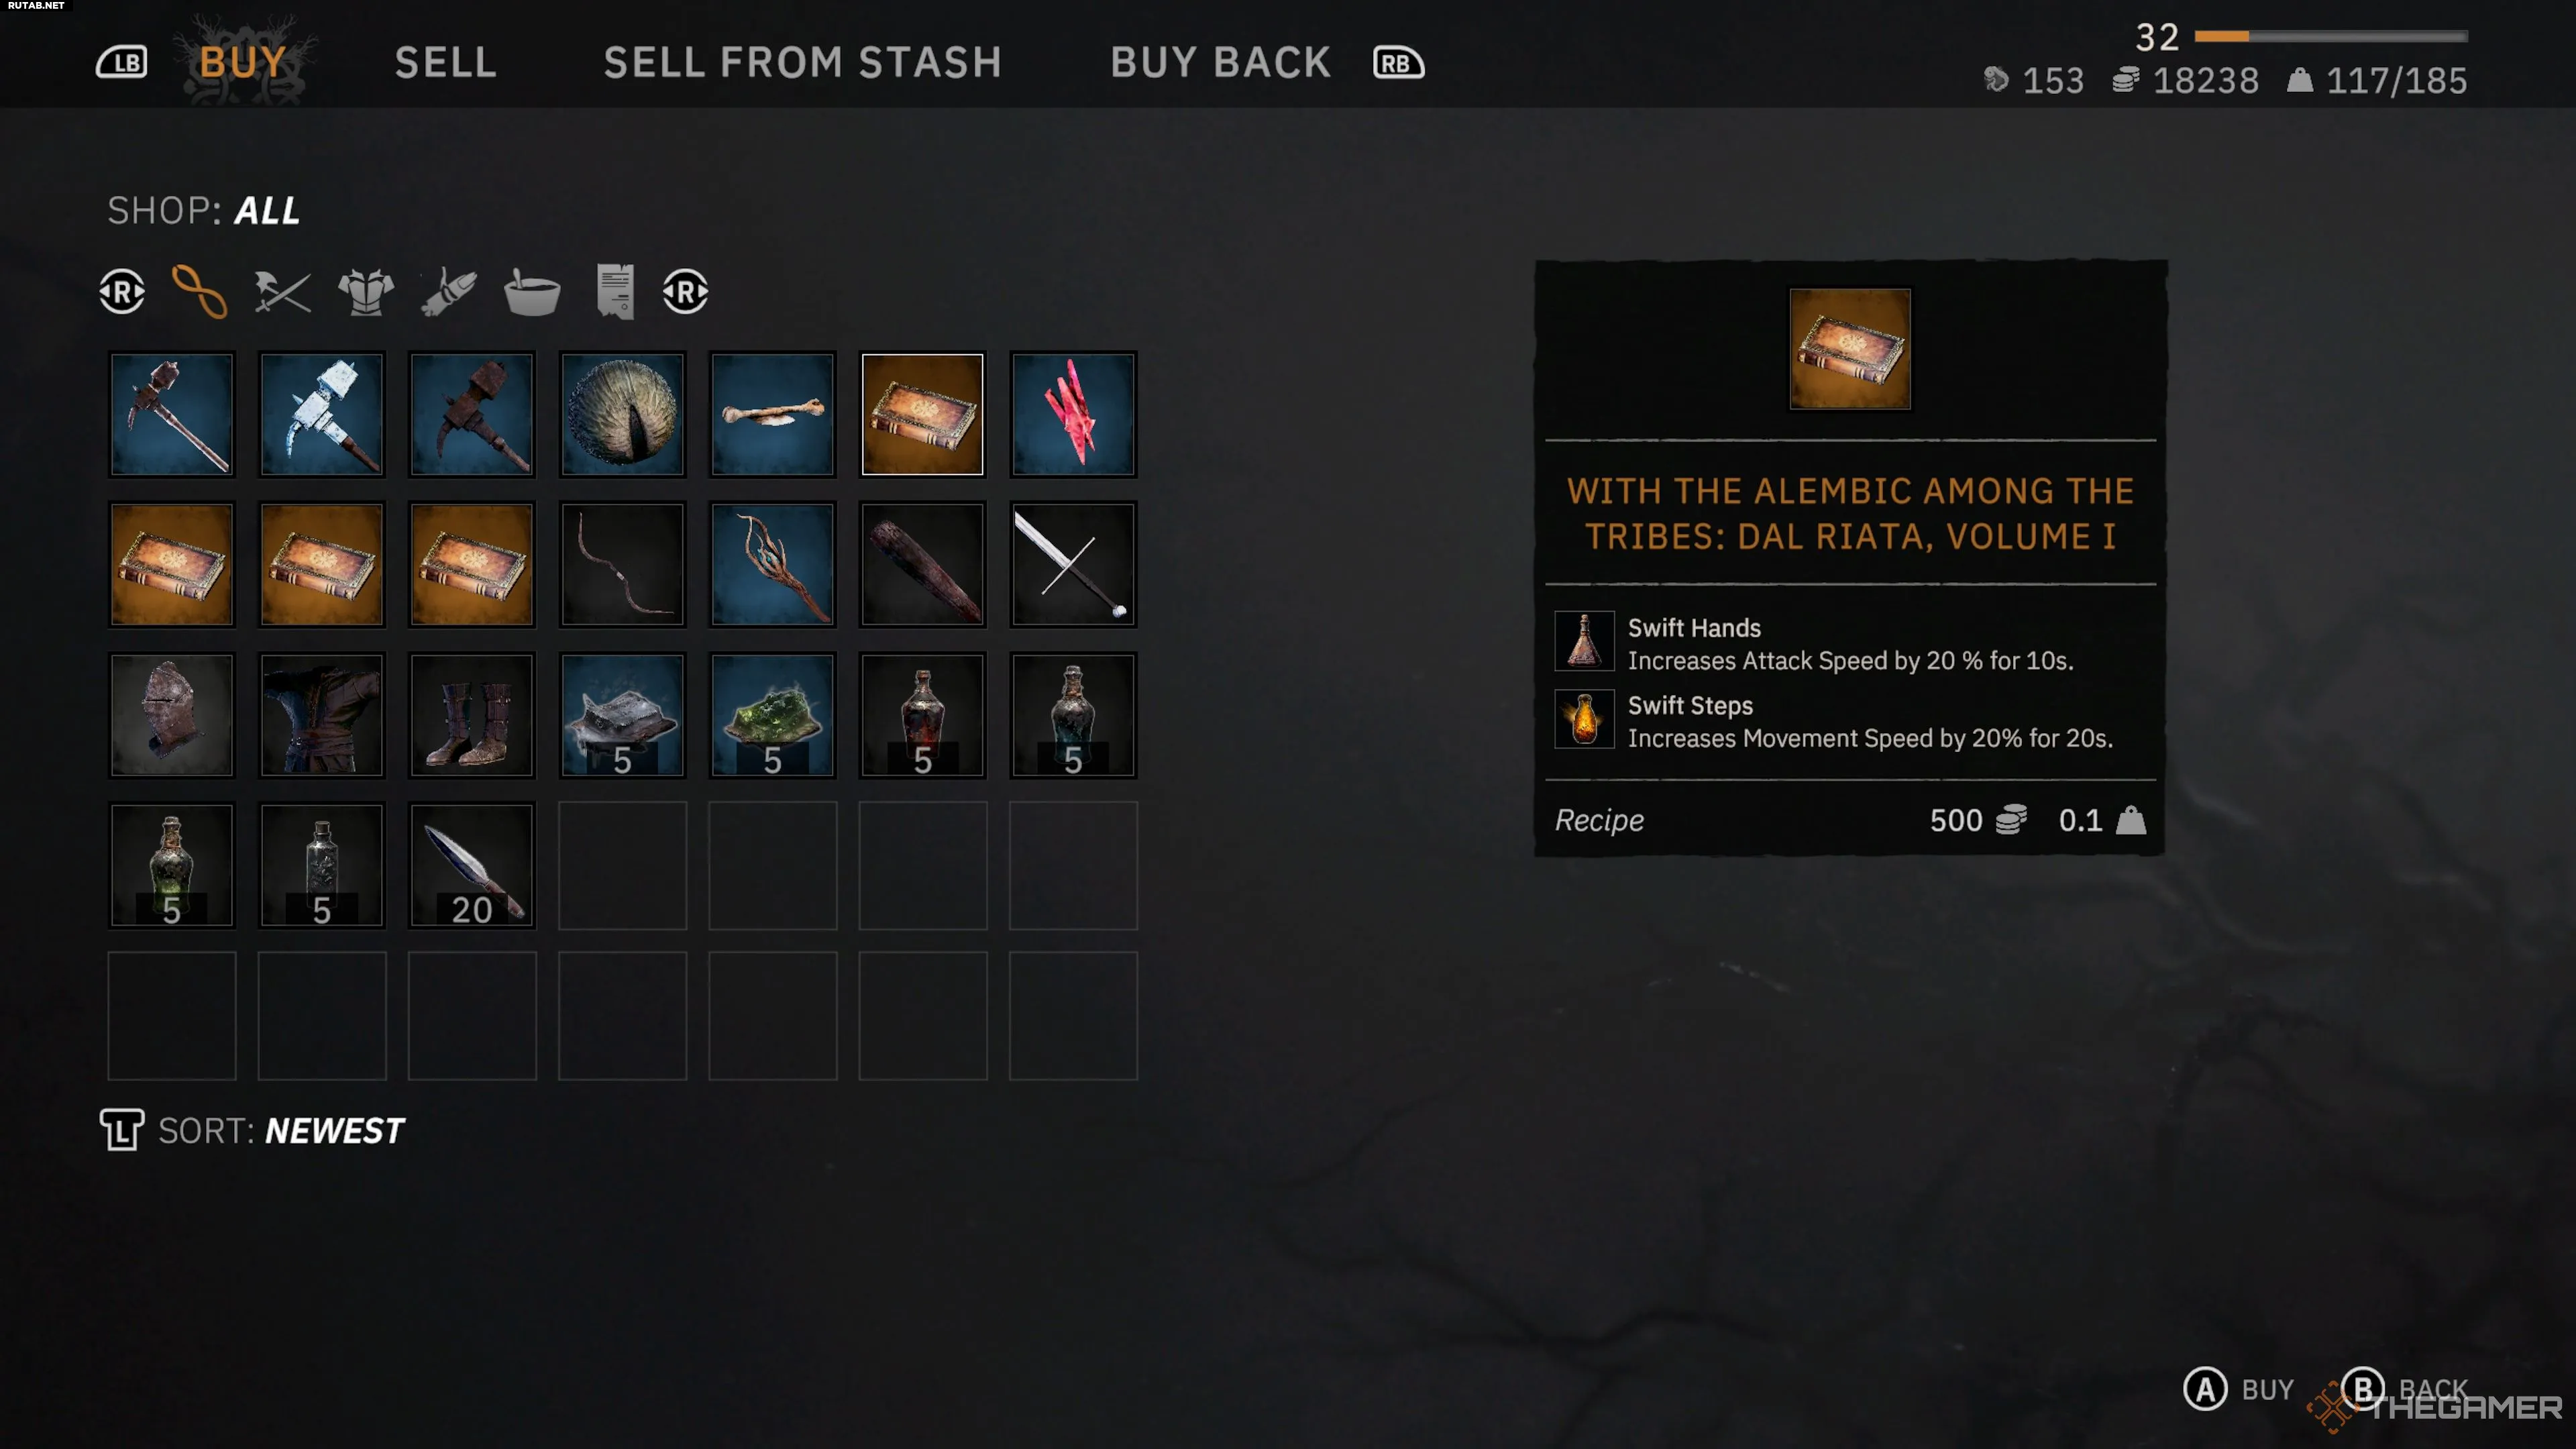Filter shop by consumables bowl icon
Screen dimensions: 2576x1449
(531, 292)
